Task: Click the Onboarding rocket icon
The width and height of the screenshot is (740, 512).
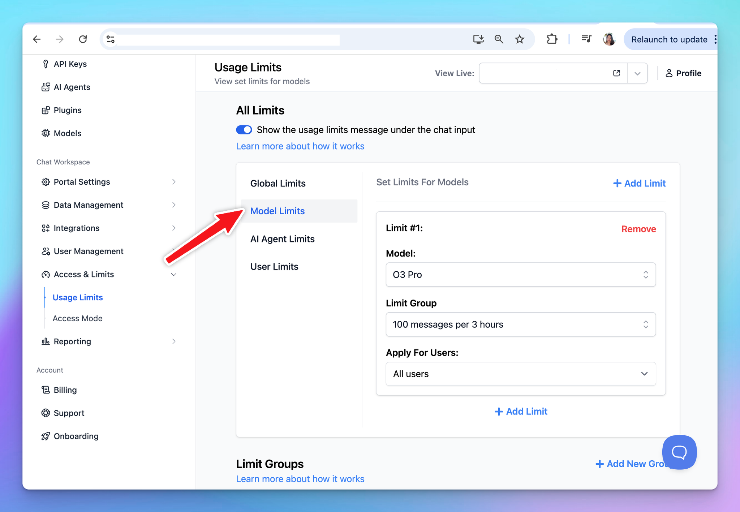Action: coord(46,436)
